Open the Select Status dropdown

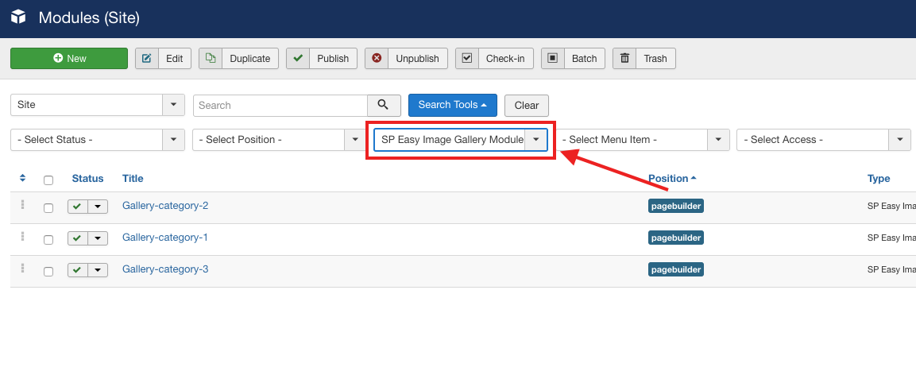point(97,140)
